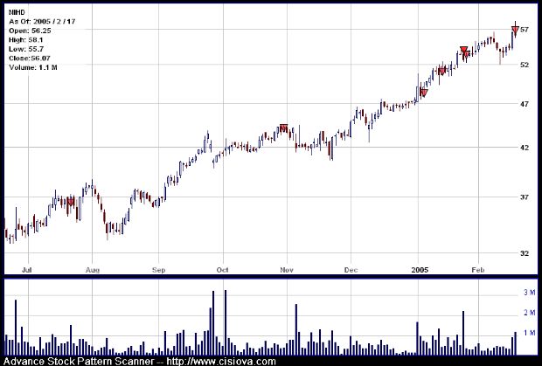
Task: Click the Feb month label
Action: [478, 270]
